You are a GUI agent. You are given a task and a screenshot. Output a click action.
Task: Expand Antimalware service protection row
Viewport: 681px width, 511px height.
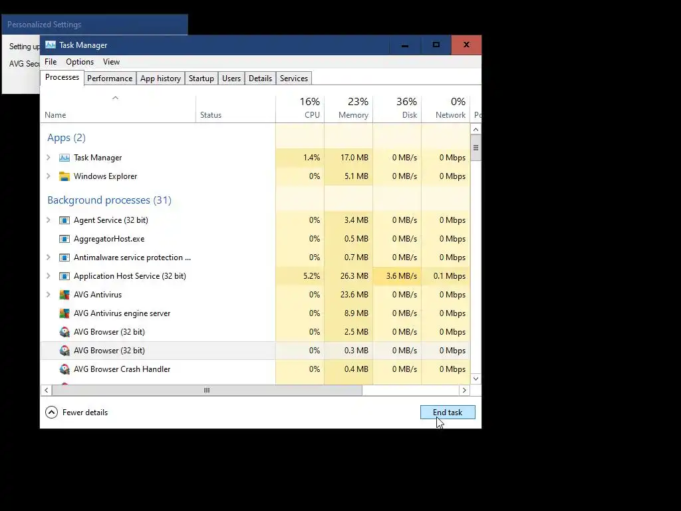(48, 257)
